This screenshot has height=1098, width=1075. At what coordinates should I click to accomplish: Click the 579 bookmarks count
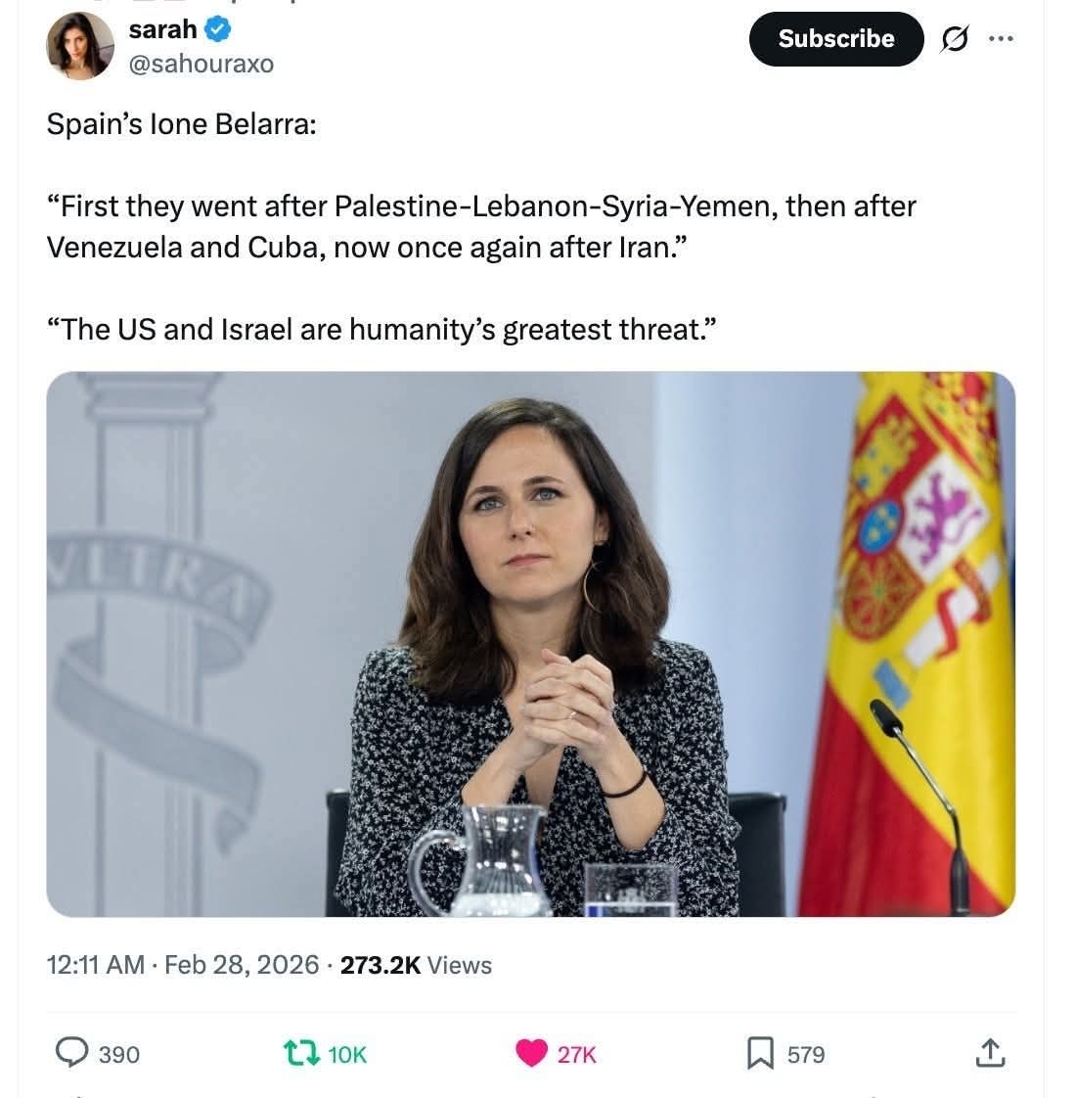[x=806, y=1055]
